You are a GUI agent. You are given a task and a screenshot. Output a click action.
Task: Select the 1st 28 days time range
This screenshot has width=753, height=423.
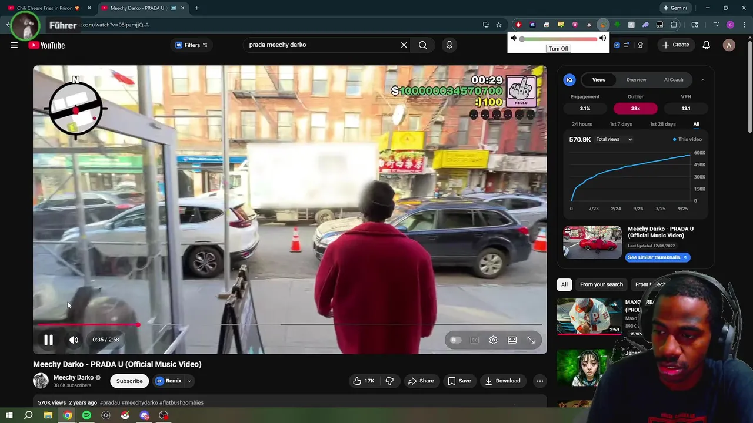[x=662, y=124]
